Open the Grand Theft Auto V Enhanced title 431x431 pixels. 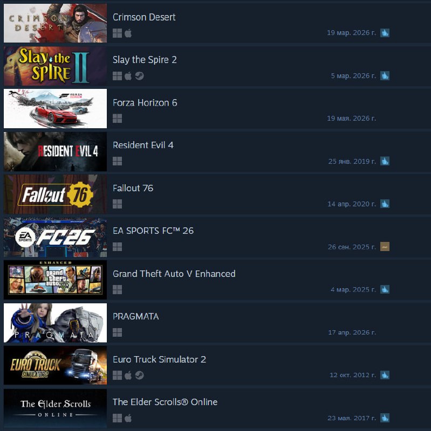click(174, 274)
